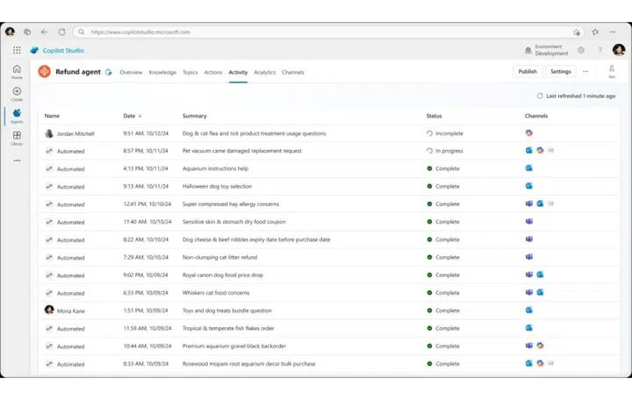Screen dimensions: 632x400
Task: Open the settings gear in header
Action: coord(581,50)
